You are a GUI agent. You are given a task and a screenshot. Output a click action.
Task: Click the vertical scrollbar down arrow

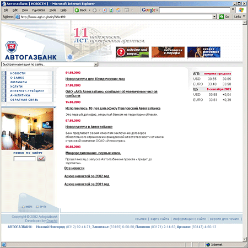click(x=244, y=239)
